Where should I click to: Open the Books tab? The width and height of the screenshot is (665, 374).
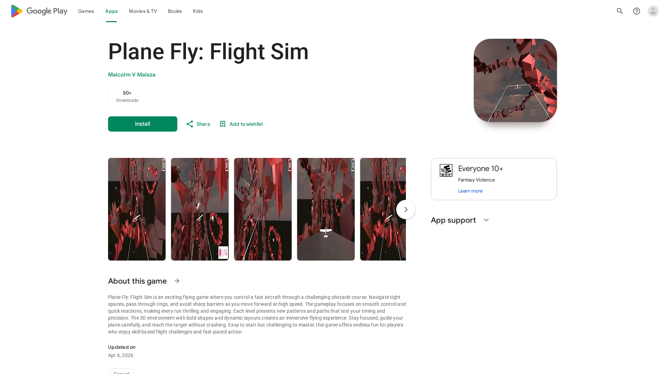175,11
